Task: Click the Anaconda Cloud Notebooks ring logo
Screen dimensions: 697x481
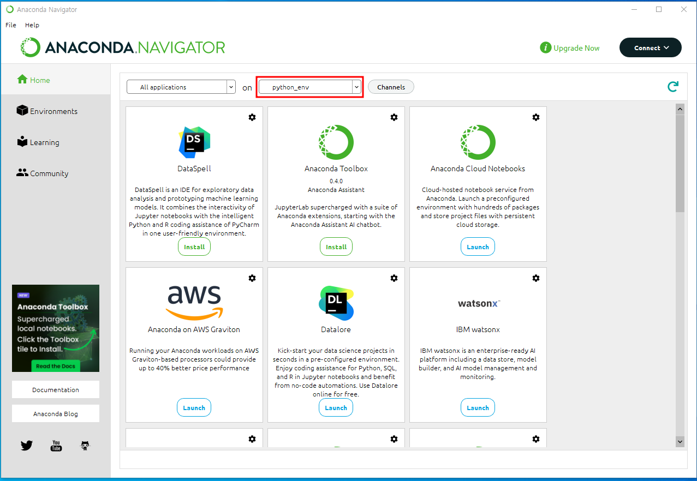Action: point(478,142)
